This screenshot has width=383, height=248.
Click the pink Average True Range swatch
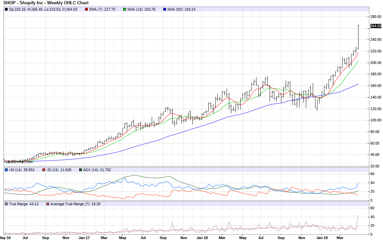click(48, 204)
